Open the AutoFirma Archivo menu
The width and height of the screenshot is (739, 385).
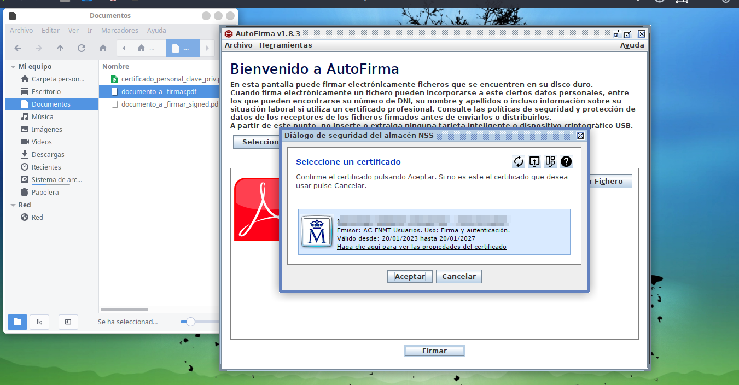(238, 45)
